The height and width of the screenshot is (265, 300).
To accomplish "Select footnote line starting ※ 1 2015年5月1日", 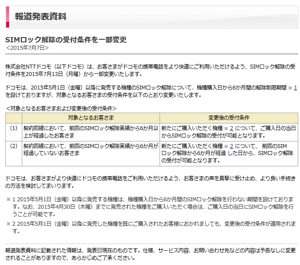I will pos(150,200).
